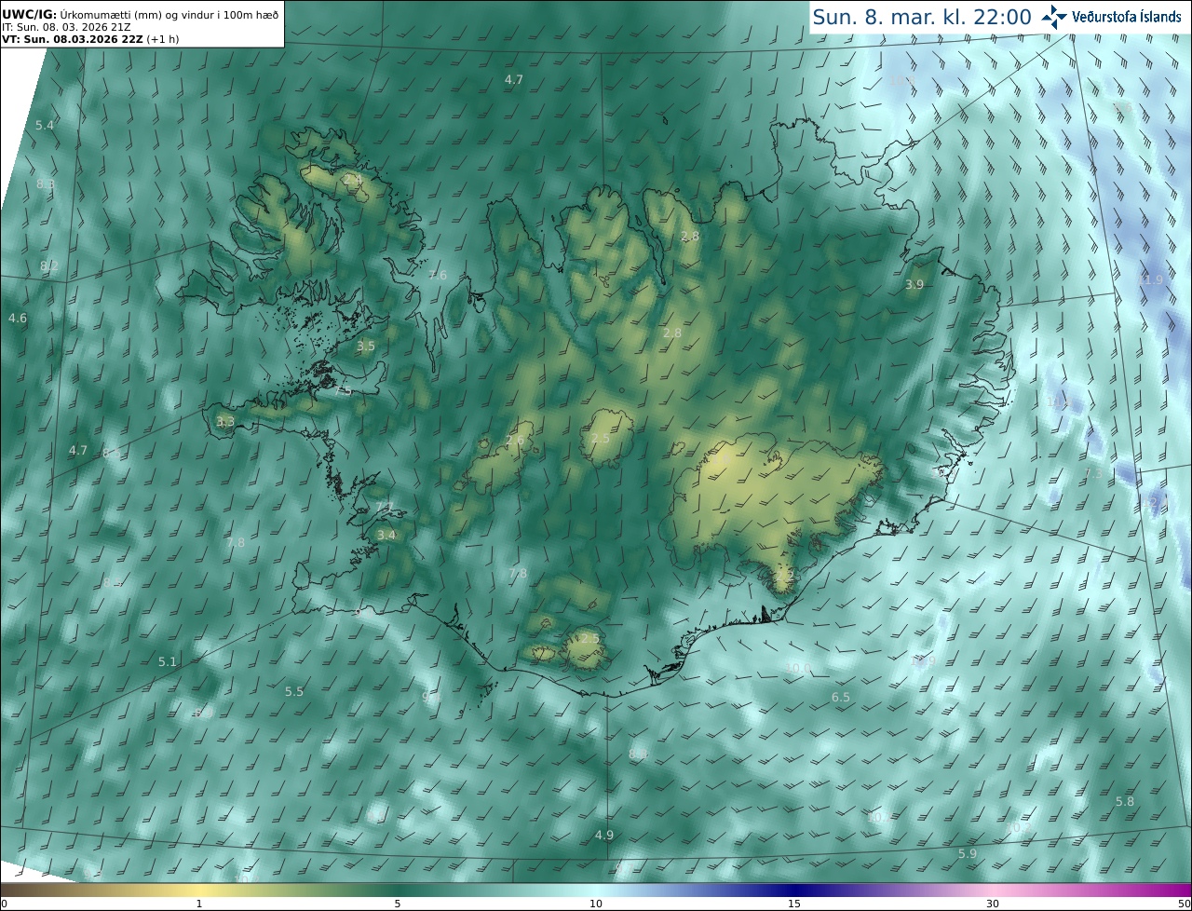
Task: Select the 'Sun. 8. mar. kl. 22:00' timestamp
Action: pyautogui.click(x=922, y=17)
